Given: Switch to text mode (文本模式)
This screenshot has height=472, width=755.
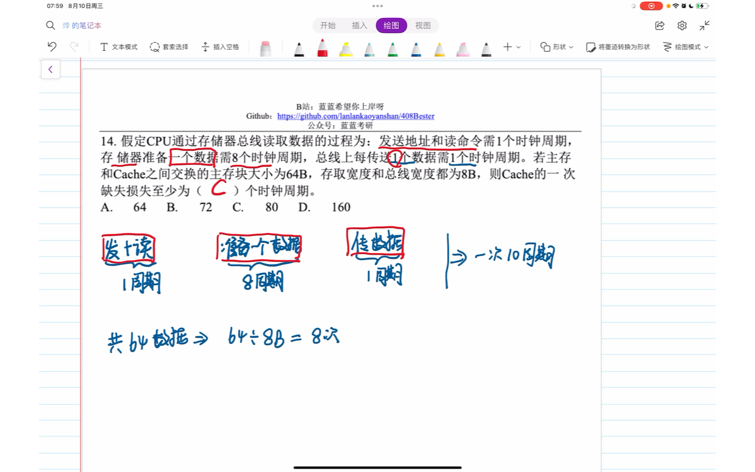Looking at the screenshot, I should coord(119,47).
